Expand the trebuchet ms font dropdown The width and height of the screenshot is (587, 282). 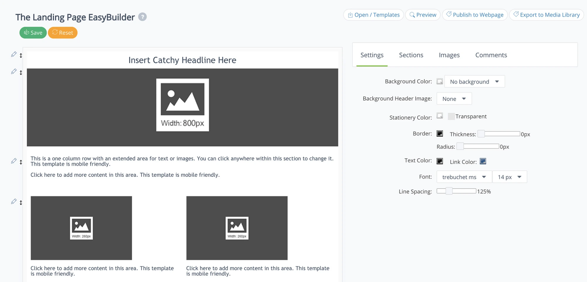tap(464, 177)
